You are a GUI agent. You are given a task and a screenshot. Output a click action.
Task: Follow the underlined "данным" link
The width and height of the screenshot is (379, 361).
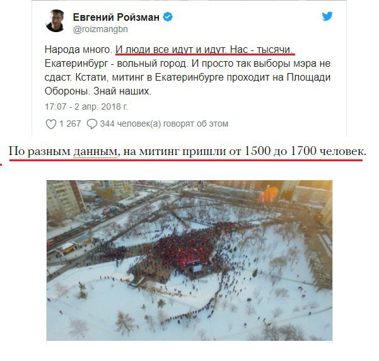(95, 152)
